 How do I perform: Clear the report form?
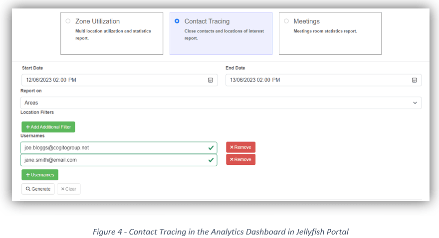coord(68,189)
